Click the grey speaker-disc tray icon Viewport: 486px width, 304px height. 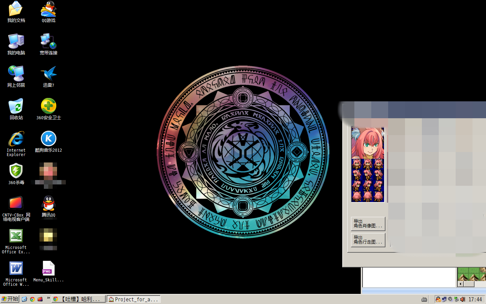point(450,299)
